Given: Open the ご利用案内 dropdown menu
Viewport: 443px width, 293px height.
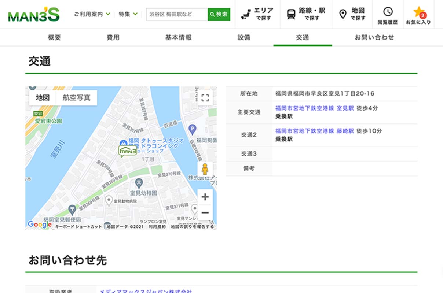Looking at the screenshot, I should click(x=92, y=14).
